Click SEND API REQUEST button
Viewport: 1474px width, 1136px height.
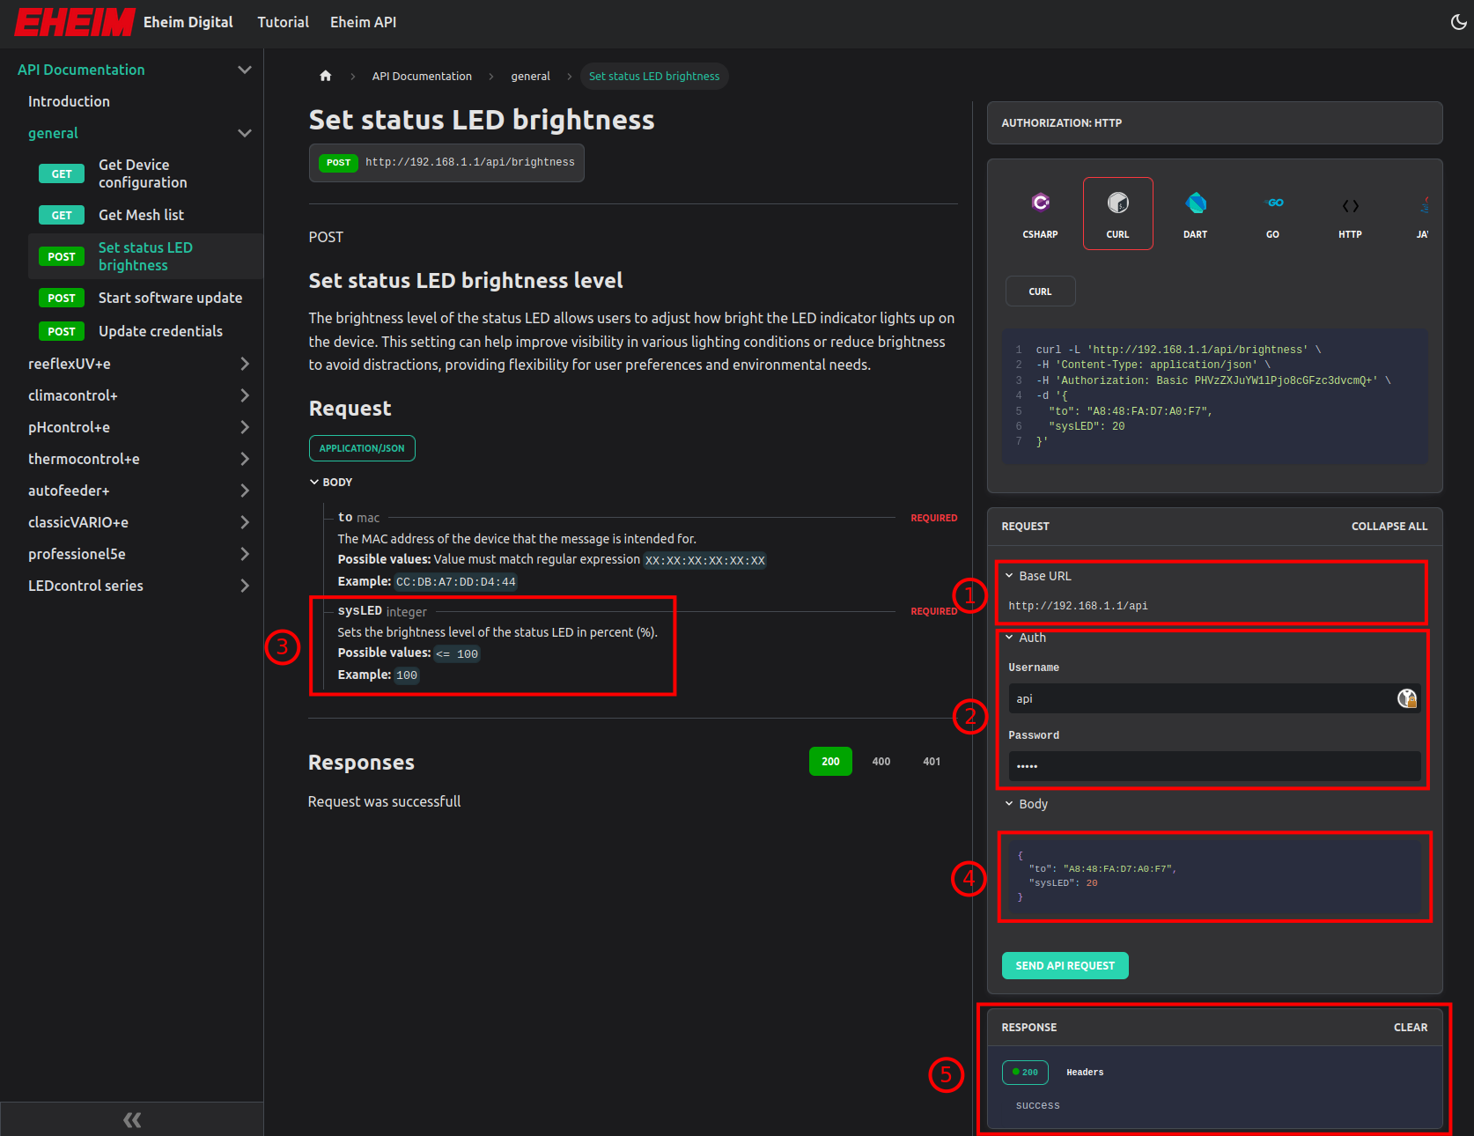coord(1065,966)
